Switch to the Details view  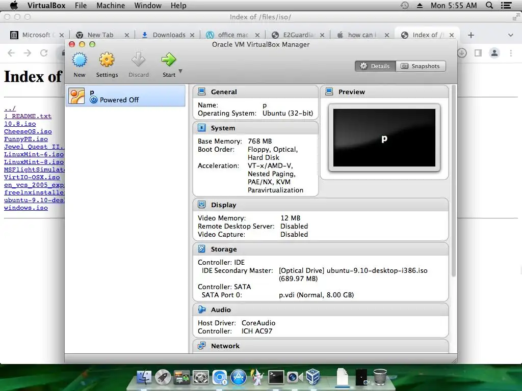[x=375, y=66]
